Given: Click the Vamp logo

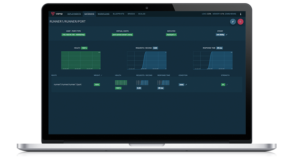Looking at the screenshot, I should pos(57,14).
